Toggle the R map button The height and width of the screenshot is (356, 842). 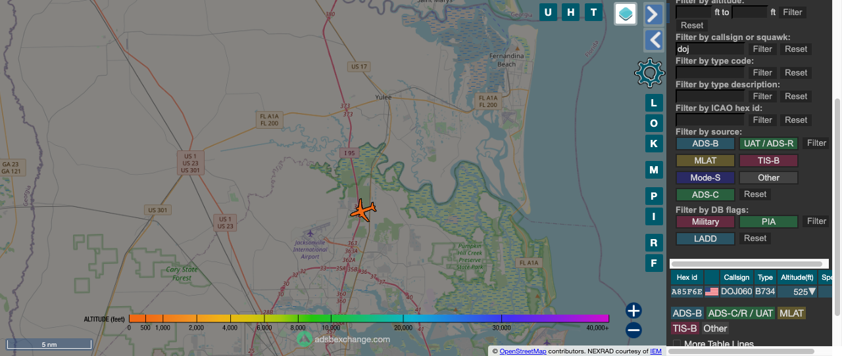[x=653, y=242]
